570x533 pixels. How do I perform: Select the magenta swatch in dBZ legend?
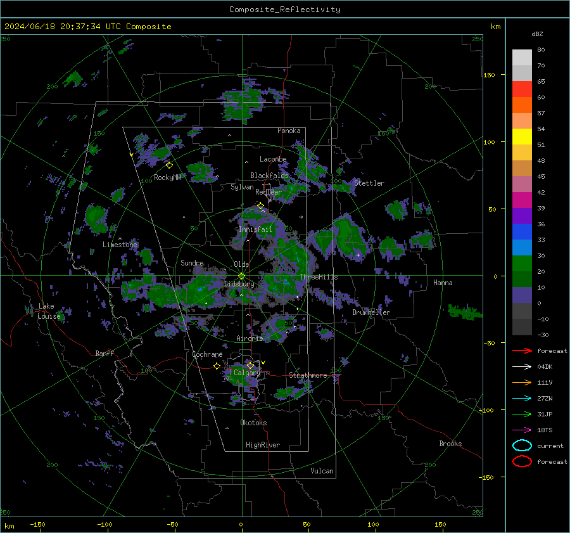(522, 200)
